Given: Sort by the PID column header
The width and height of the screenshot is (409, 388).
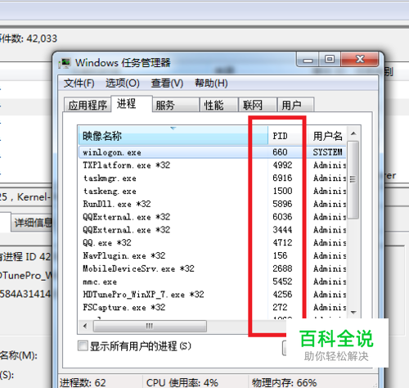Looking at the screenshot, I should click(x=287, y=136).
